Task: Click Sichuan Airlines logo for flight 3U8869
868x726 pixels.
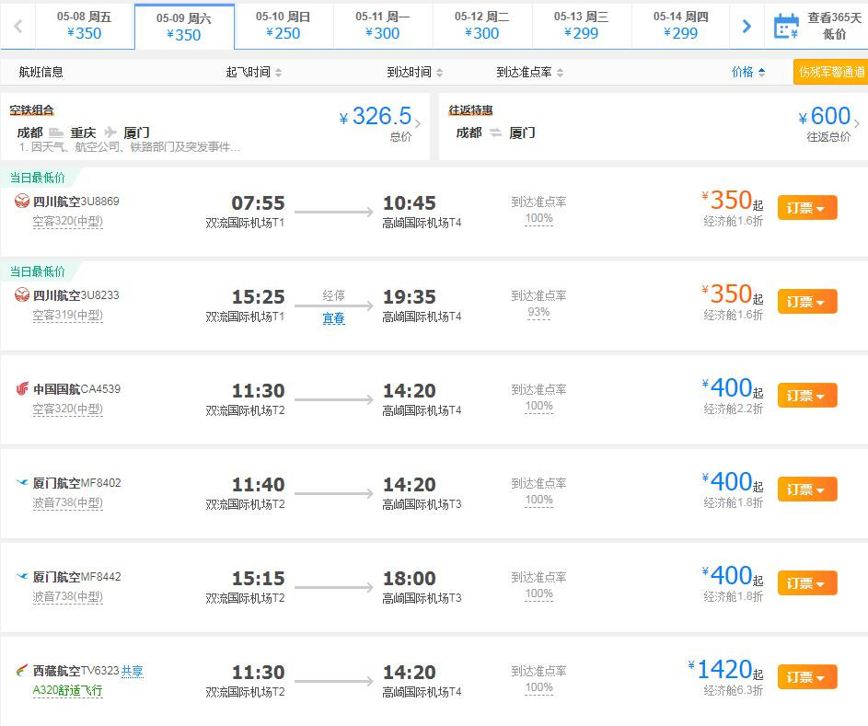Action: point(22,201)
